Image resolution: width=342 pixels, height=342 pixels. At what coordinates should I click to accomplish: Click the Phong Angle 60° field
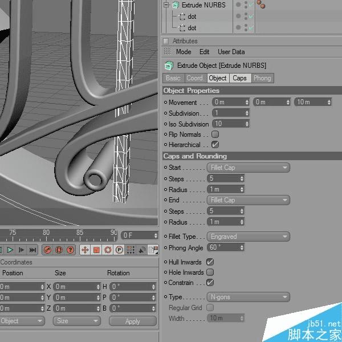[226, 247]
